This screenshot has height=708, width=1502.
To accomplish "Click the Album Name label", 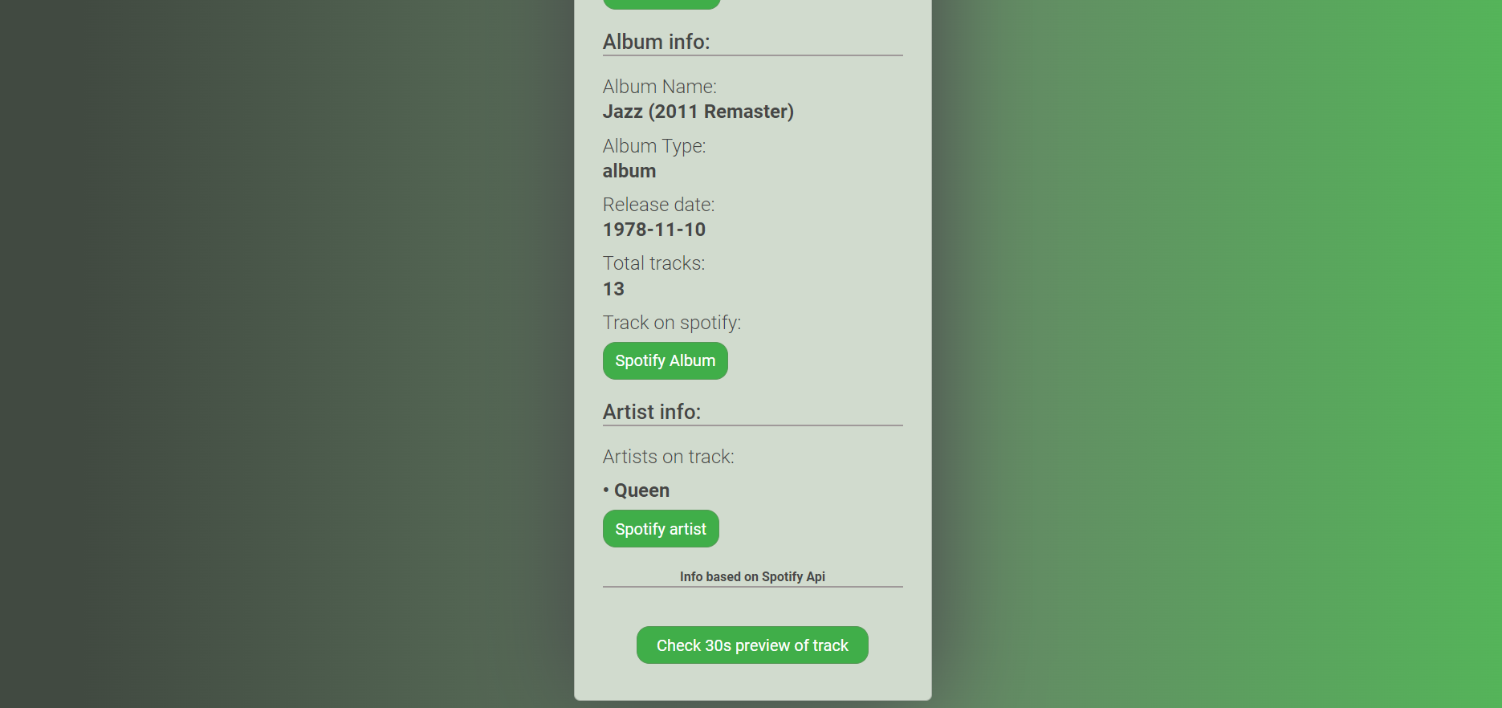I will (x=659, y=86).
